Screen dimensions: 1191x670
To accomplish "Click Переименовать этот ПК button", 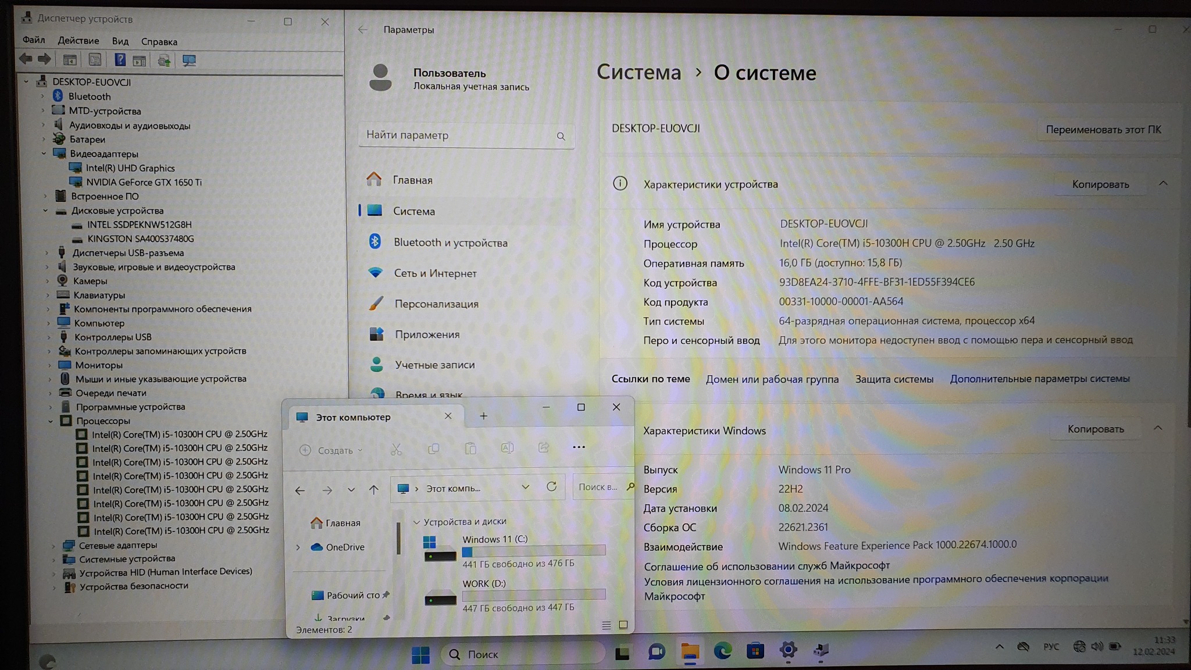I will (1103, 129).
